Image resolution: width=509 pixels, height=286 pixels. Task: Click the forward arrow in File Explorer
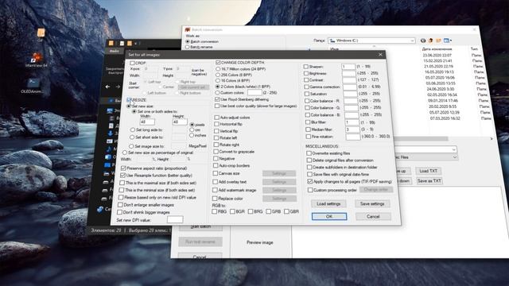(x=118, y=87)
